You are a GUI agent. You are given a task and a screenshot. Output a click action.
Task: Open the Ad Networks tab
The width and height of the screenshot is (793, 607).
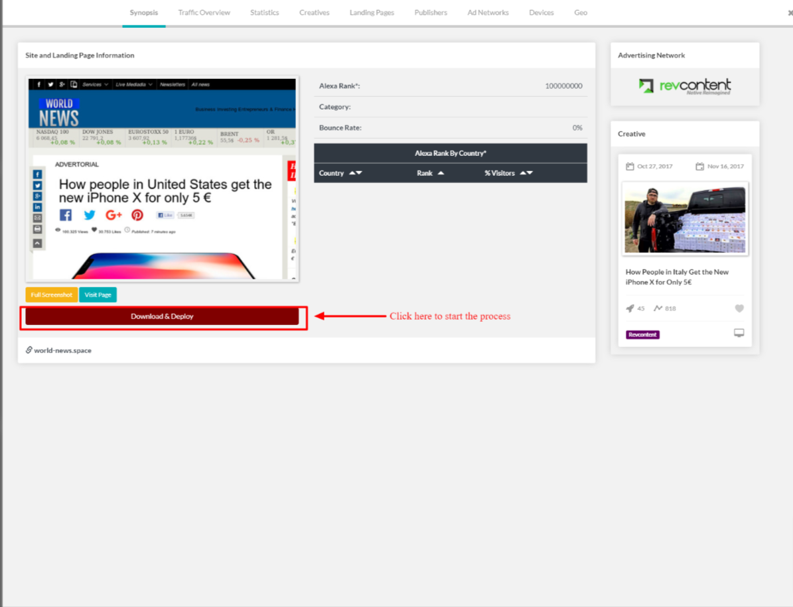[488, 13]
